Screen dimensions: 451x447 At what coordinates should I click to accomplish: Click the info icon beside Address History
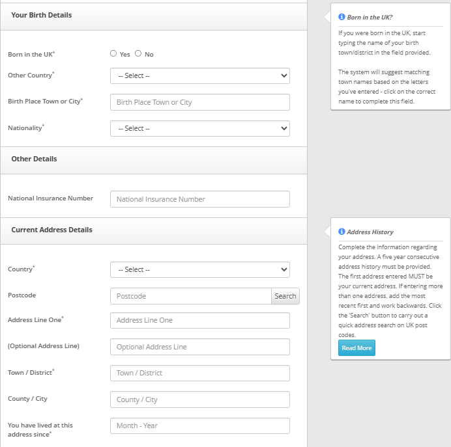[342, 232]
